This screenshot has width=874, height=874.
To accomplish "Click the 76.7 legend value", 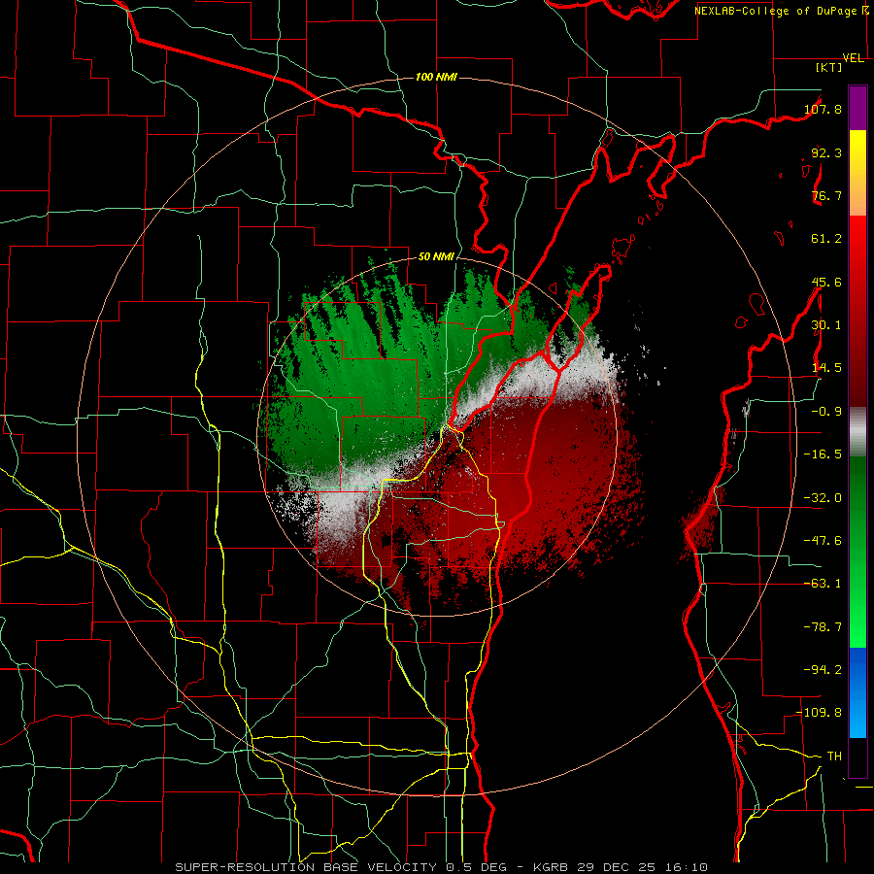I will pyautogui.click(x=826, y=195).
